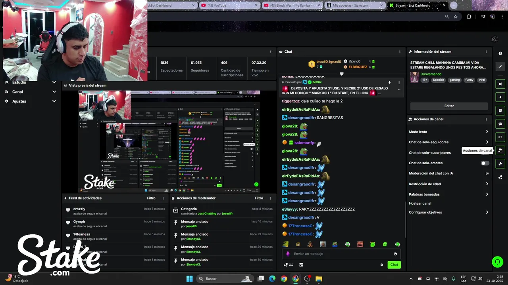Click the taskbar Buscar search box
This screenshot has height=285, width=508.
click(x=225, y=279)
